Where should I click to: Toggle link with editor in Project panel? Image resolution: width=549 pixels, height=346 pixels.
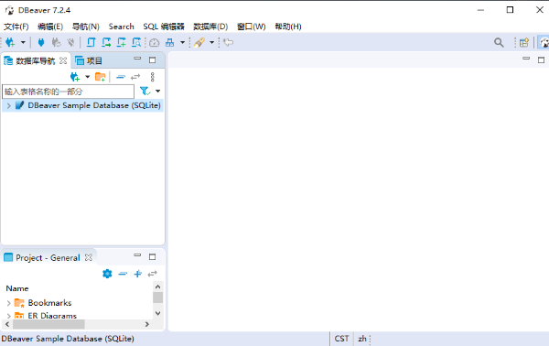152,274
